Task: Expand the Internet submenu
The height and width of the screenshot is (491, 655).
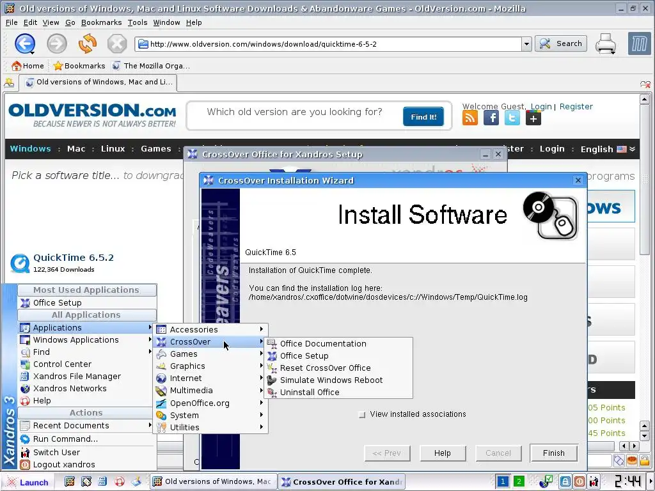Action: (x=210, y=378)
